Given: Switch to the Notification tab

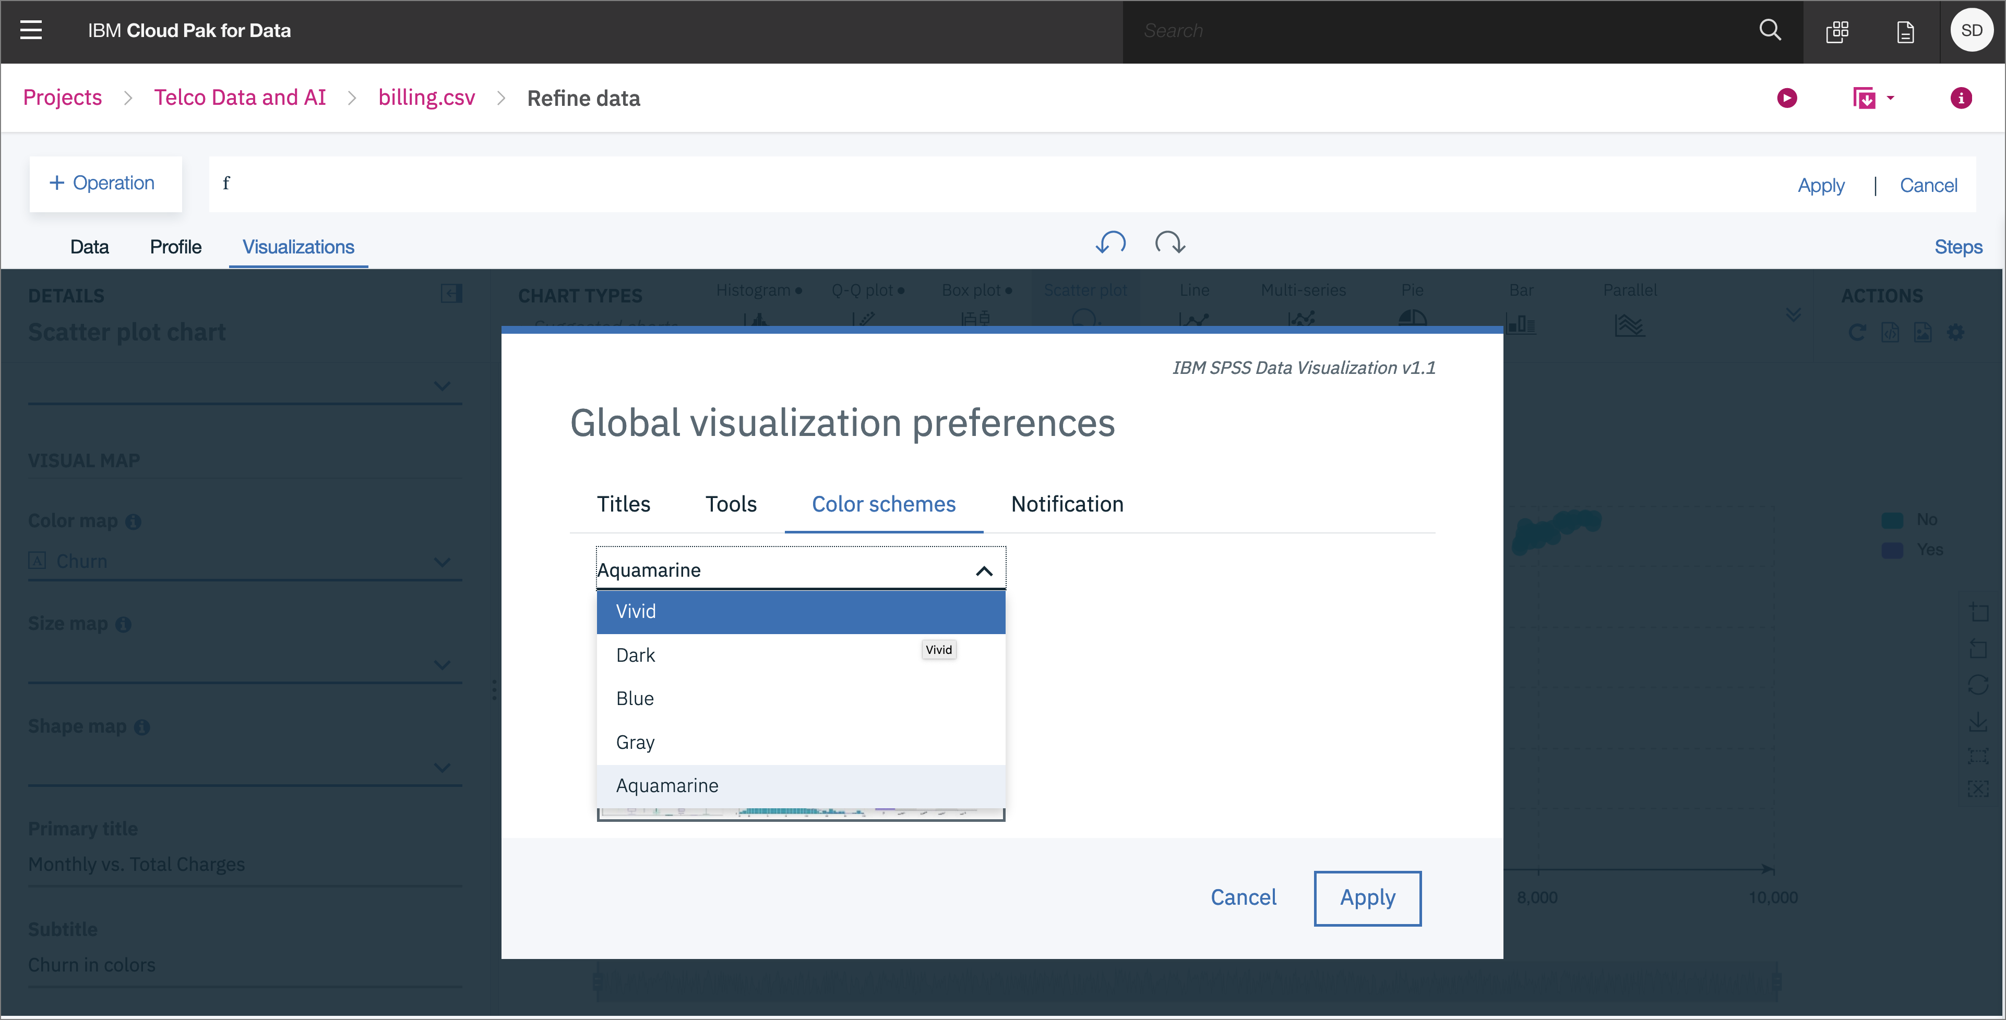Looking at the screenshot, I should click(1067, 504).
